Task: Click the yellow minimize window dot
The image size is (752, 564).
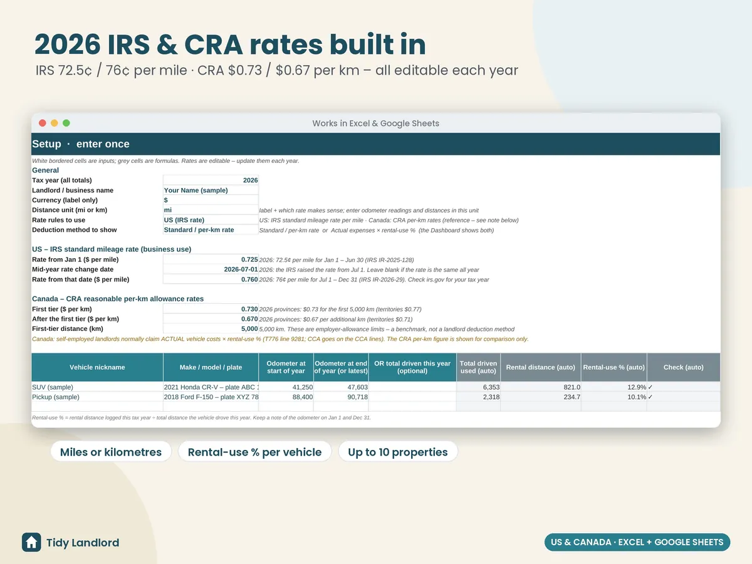Action: pyautogui.click(x=55, y=123)
